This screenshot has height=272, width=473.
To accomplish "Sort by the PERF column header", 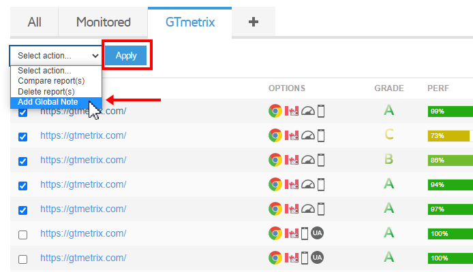I will (x=438, y=88).
